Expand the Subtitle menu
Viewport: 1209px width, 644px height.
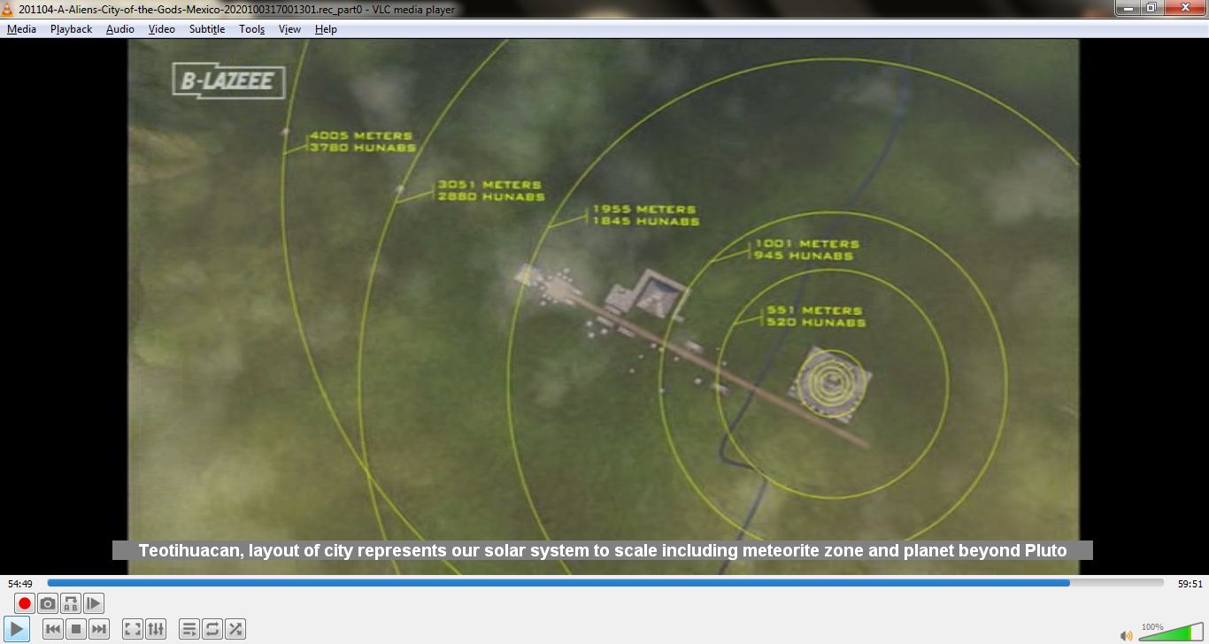coord(207,29)
